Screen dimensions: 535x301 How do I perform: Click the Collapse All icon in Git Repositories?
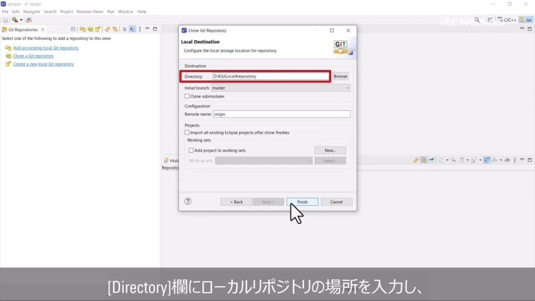pos(73,29)
